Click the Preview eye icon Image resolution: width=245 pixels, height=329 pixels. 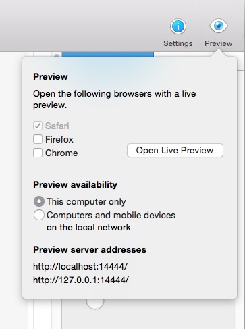[219, 26]
